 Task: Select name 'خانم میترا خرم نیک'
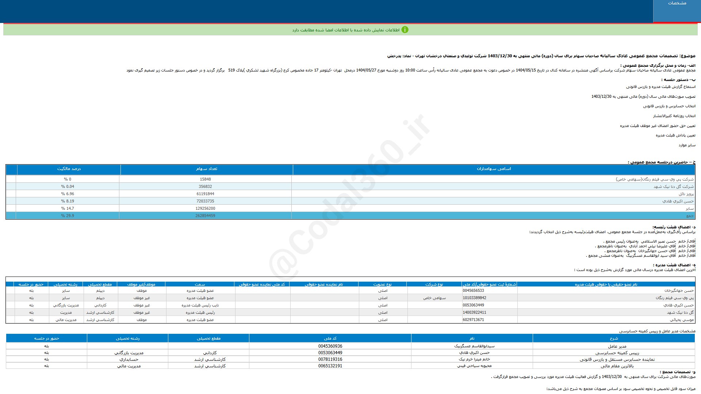click(474, 359)
